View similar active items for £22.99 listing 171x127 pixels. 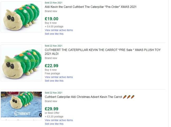59,77
